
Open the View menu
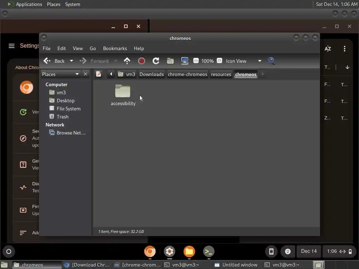tap(78, 48)
